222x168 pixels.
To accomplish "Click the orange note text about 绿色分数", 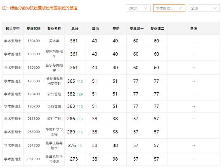I will [40, 8].
